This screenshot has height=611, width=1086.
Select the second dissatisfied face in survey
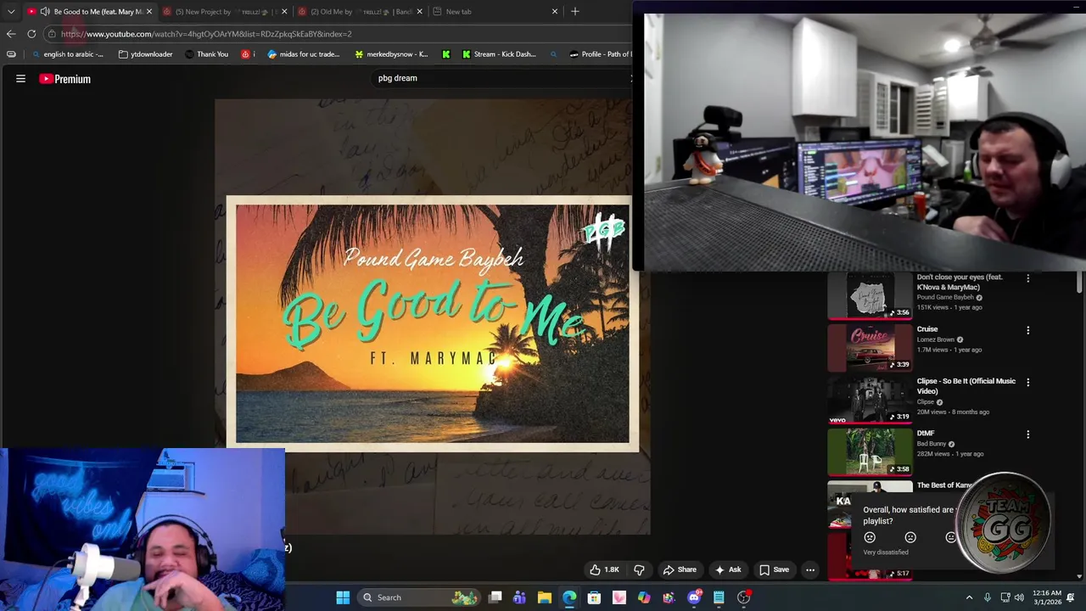click(x=910, y=537)
